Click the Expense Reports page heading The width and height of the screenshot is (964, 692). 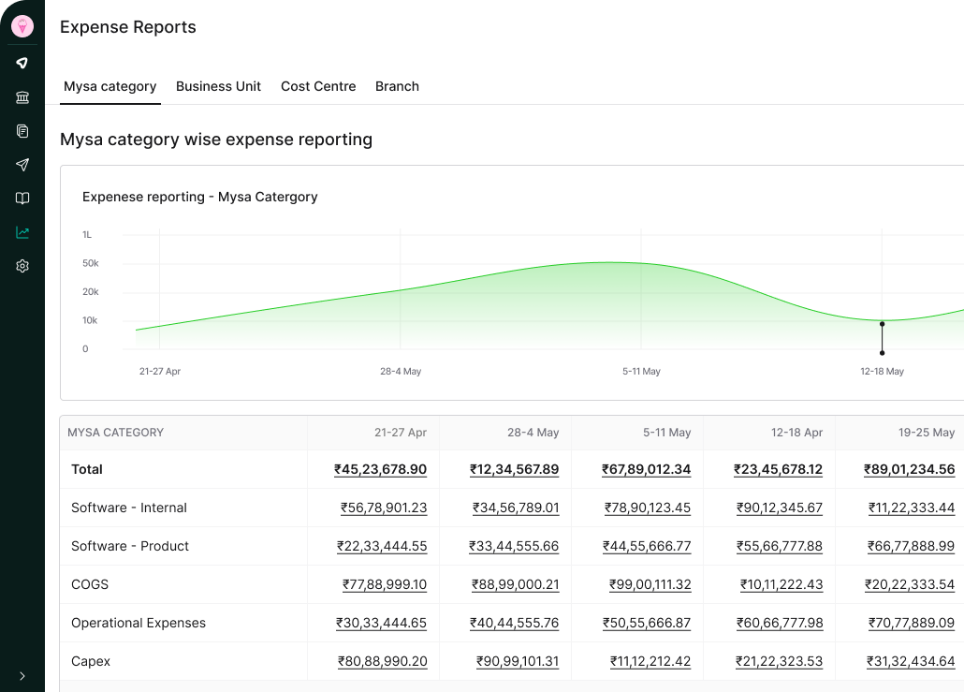coord(127,27)
